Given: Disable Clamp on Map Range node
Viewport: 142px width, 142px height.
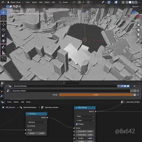Looking at the screenshot, I should pos(77,124).
